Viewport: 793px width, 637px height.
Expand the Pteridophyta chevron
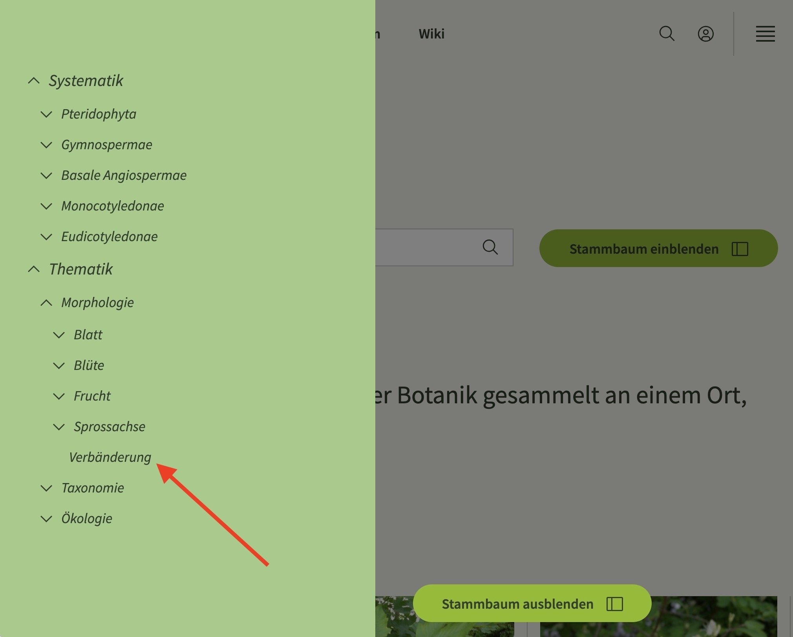[46, 114]
